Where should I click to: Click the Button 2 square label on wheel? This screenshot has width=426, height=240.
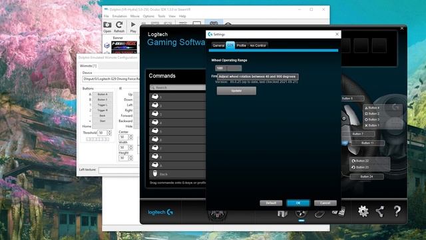[372, 113]
